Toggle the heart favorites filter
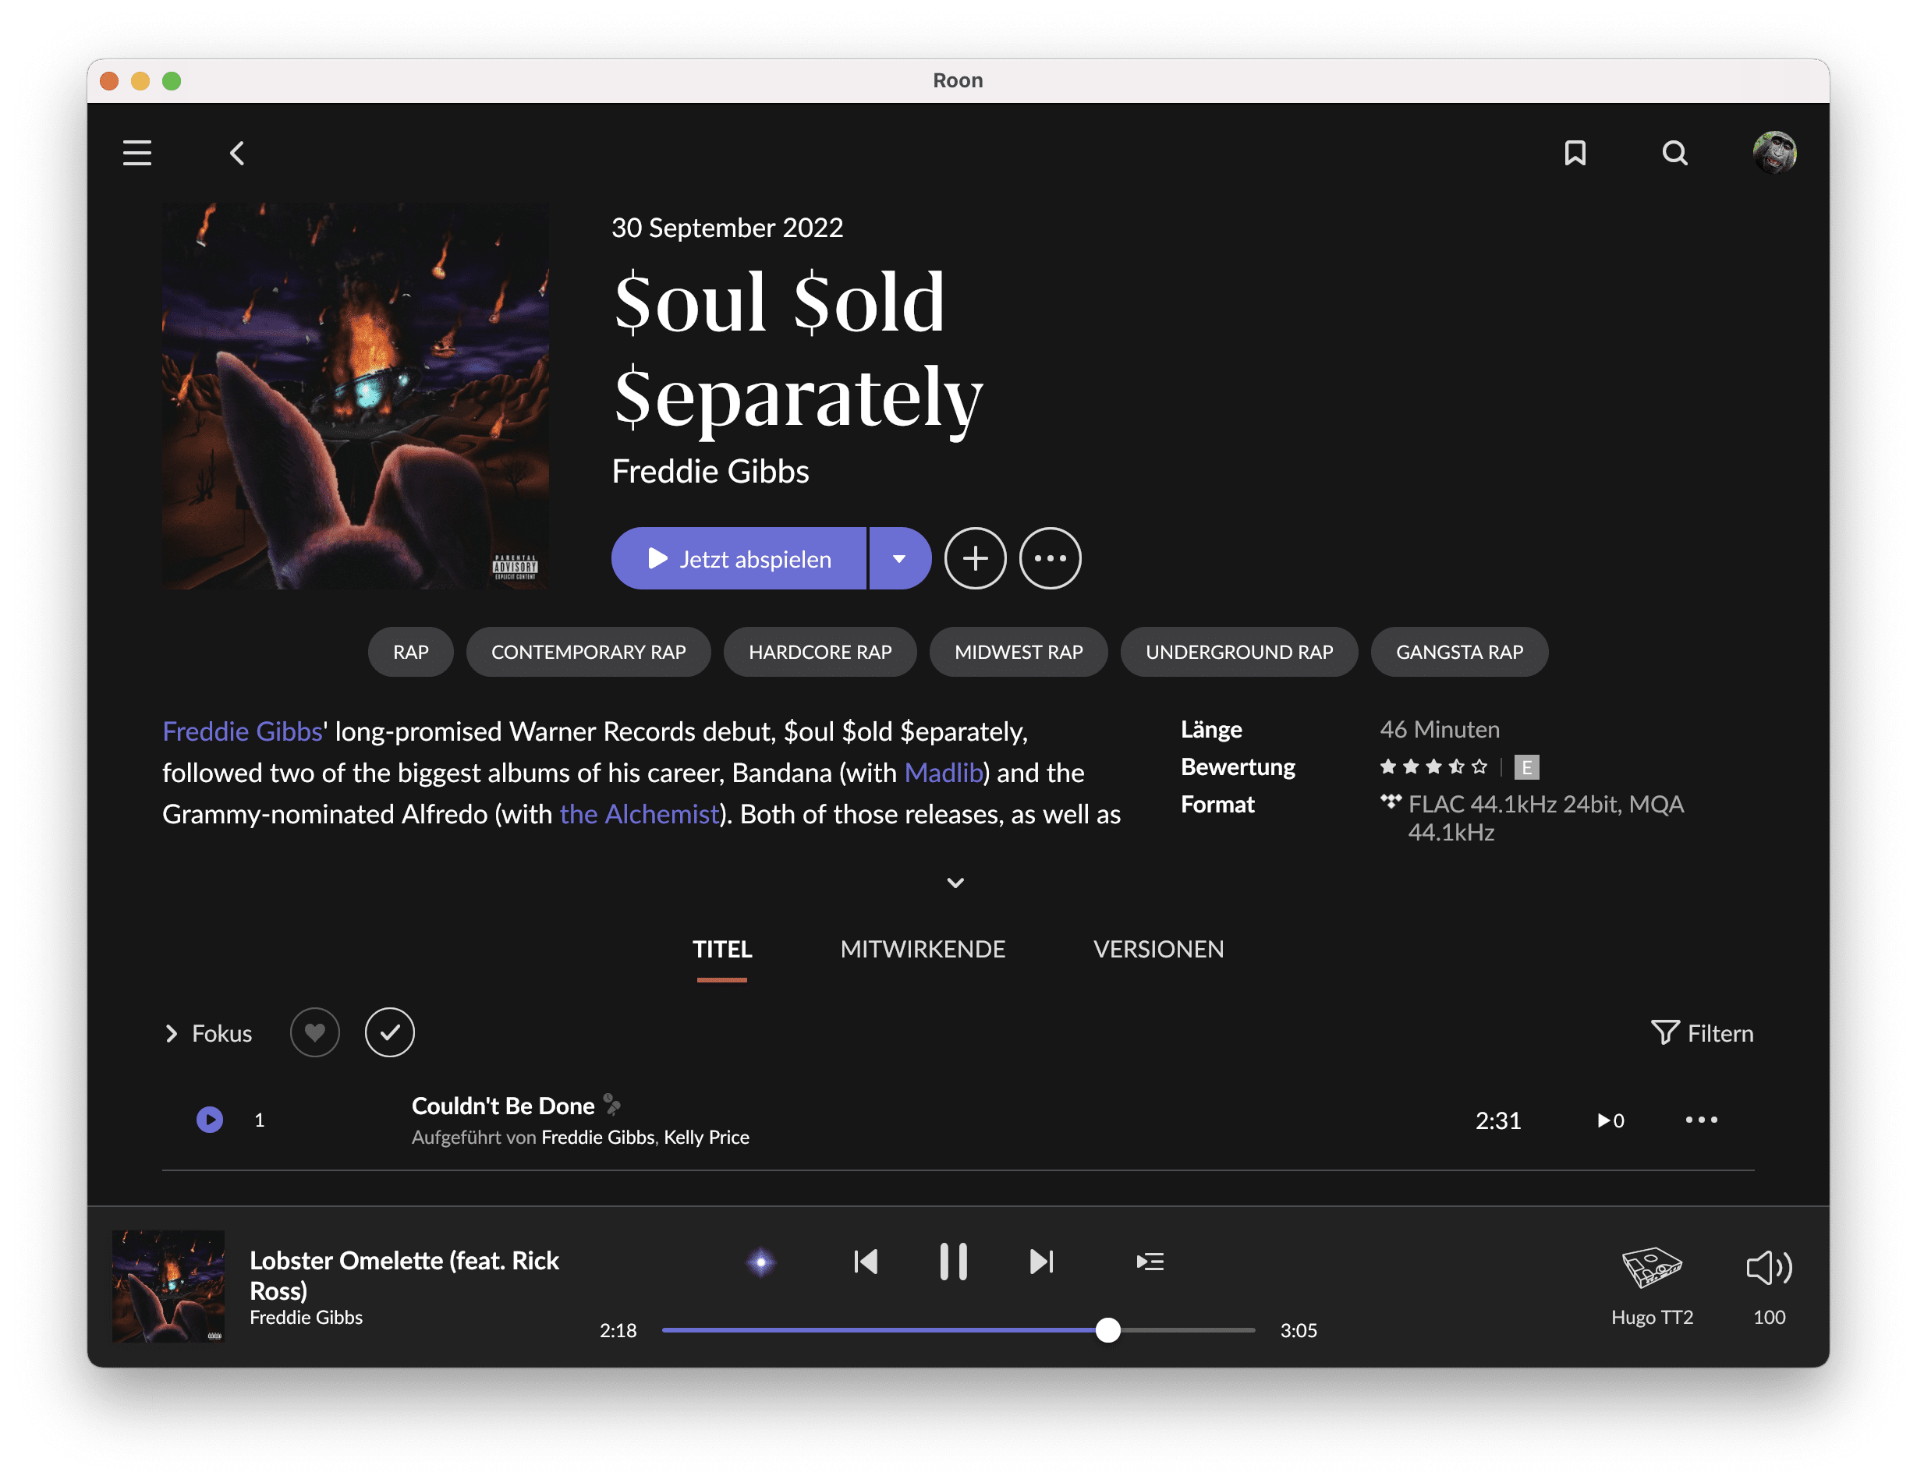 pos(314,1033)
